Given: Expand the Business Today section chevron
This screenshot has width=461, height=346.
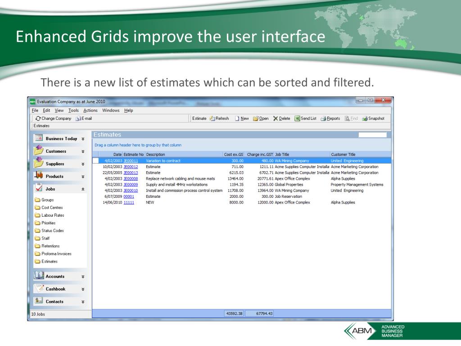Looking at the screenshot, I should pyautogui.click(x=83, y=139).
